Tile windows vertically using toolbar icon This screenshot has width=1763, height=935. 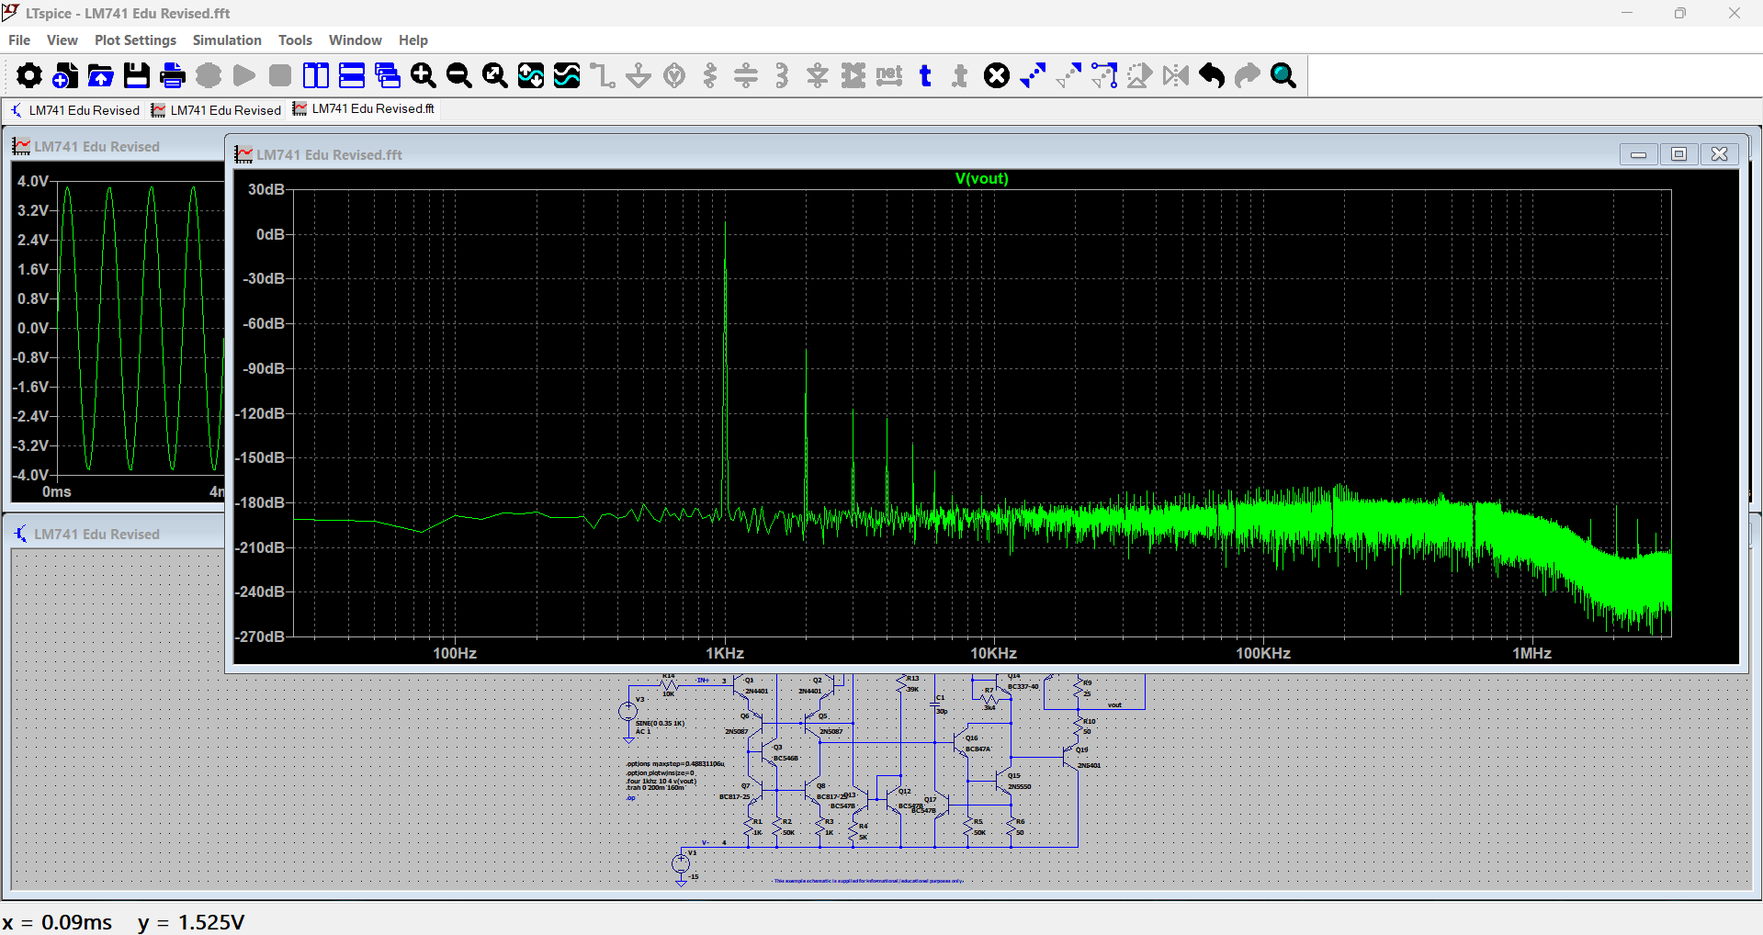point(316,75)
